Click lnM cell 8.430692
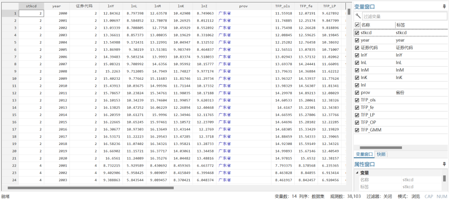Screen dimensions: 449x199 (158, 165)
